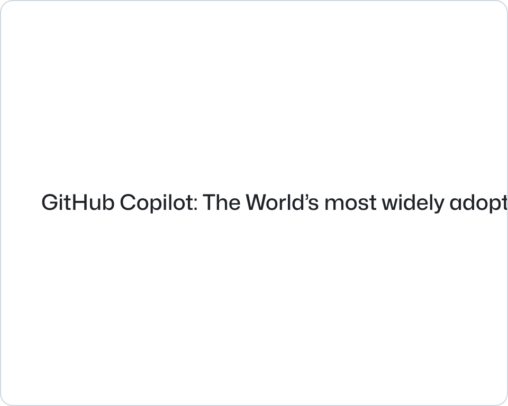The image size is (508, 406).
Task: Click the apostrophe in "World's"
Action: 305,197
